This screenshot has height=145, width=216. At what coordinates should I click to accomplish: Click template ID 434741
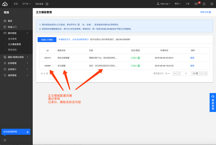[47, 58]
